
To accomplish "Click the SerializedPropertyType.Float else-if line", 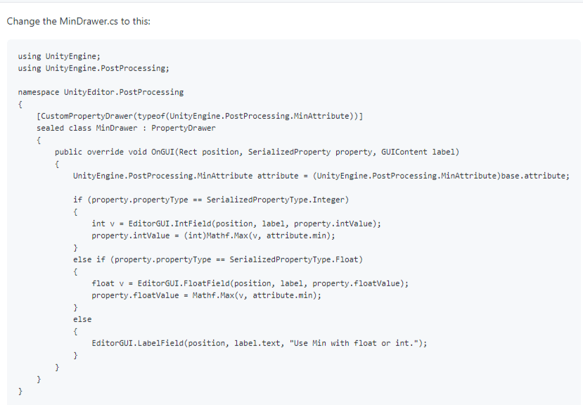I will tap(218, 259).
